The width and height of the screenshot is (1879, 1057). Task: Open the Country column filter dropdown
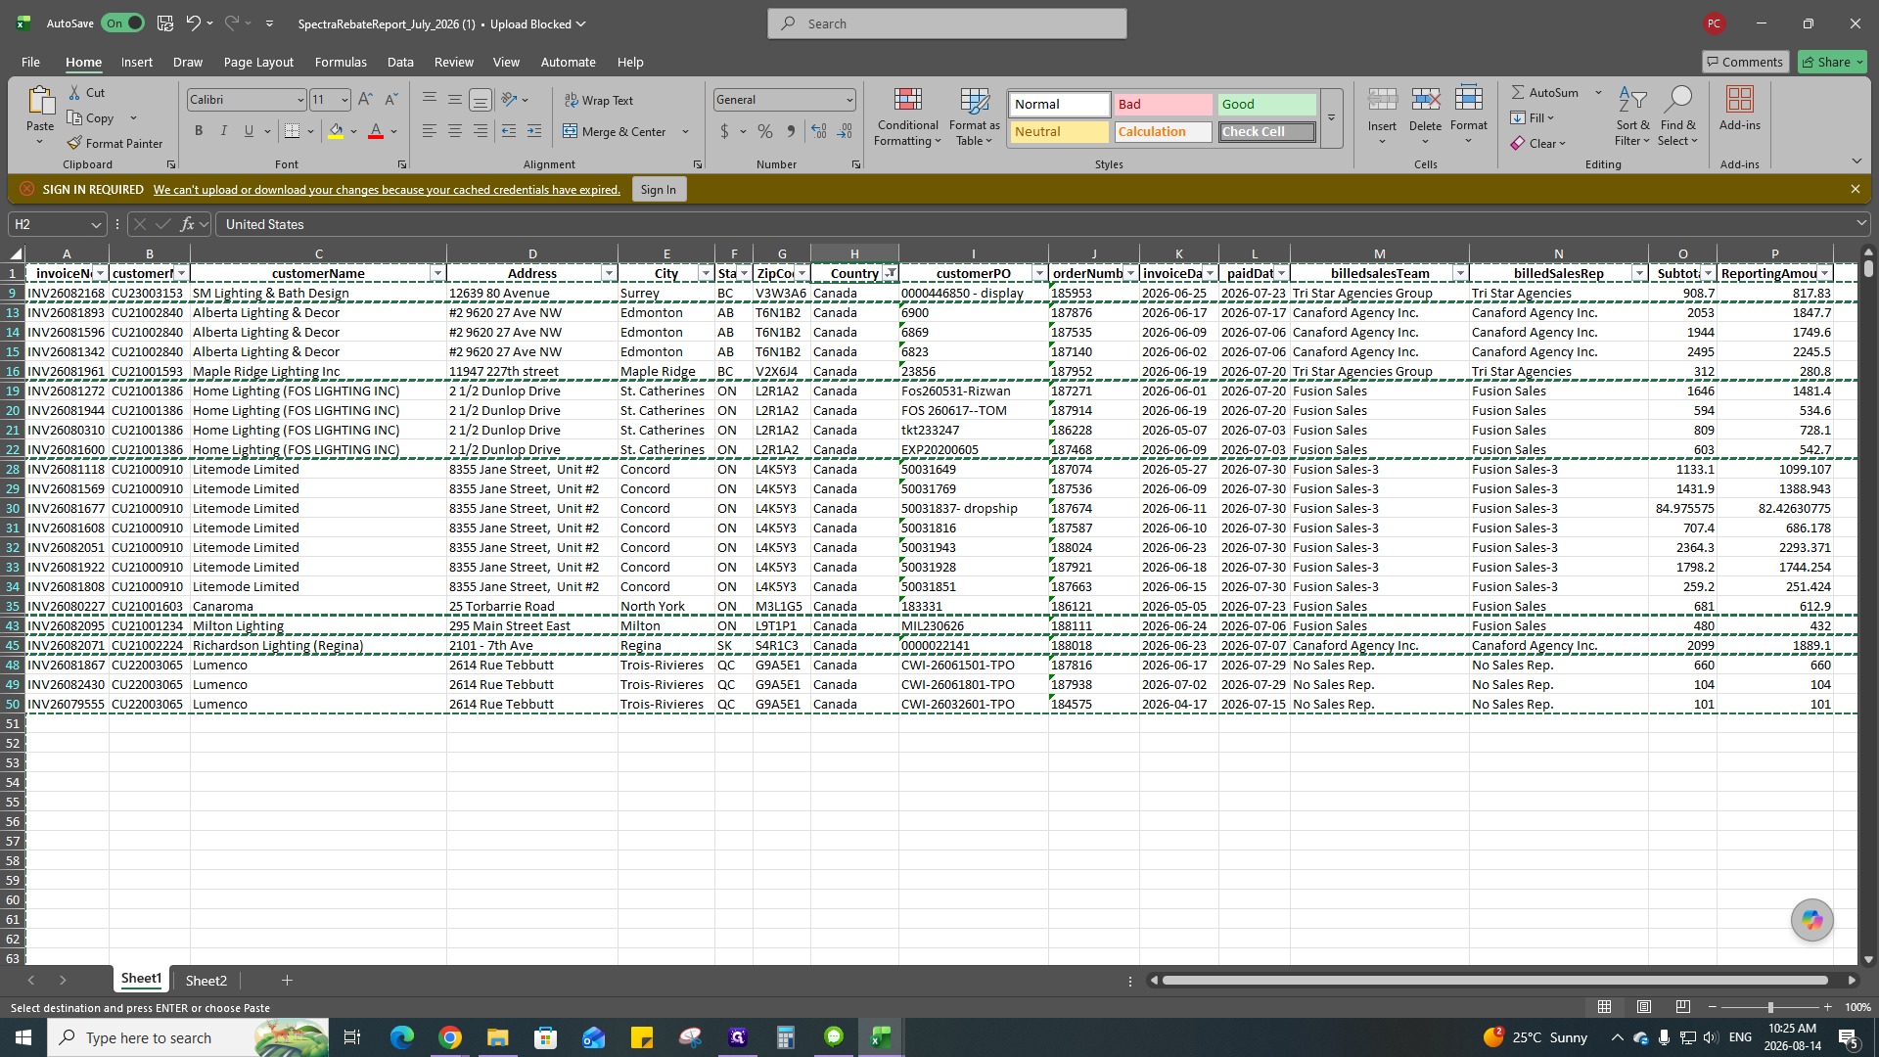click(890, 273)
